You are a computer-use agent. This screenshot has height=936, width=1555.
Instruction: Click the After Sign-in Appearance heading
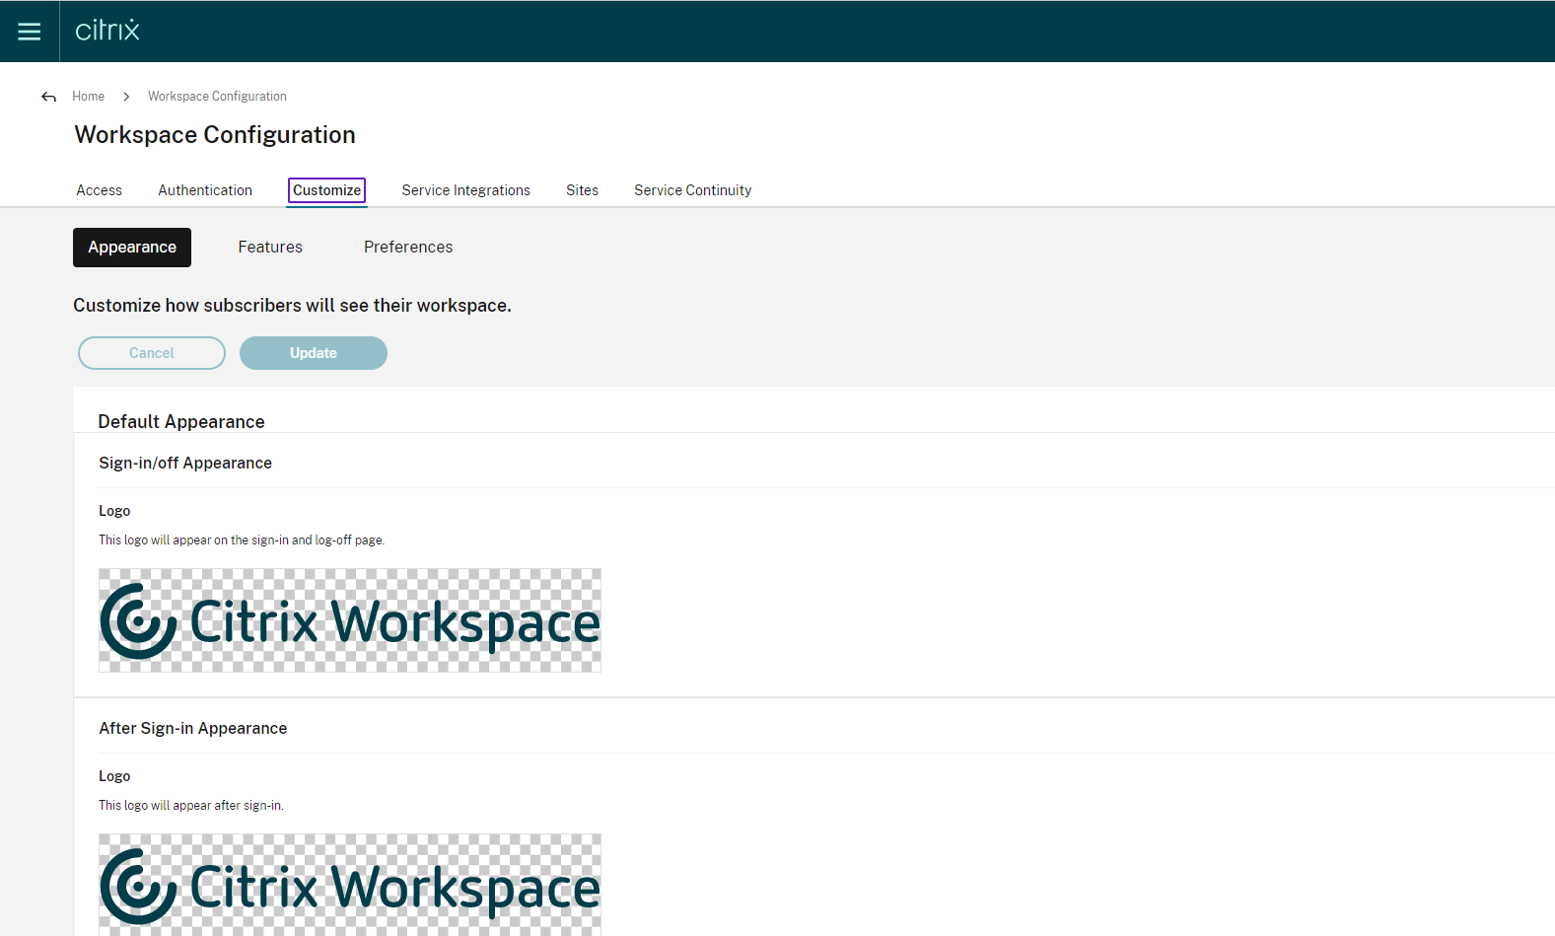coord(193,729)
